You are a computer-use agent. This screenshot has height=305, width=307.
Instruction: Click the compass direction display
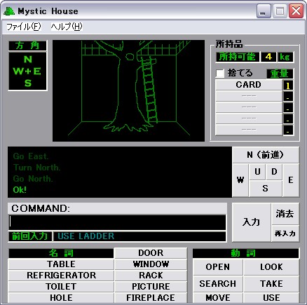click(28, 71)
